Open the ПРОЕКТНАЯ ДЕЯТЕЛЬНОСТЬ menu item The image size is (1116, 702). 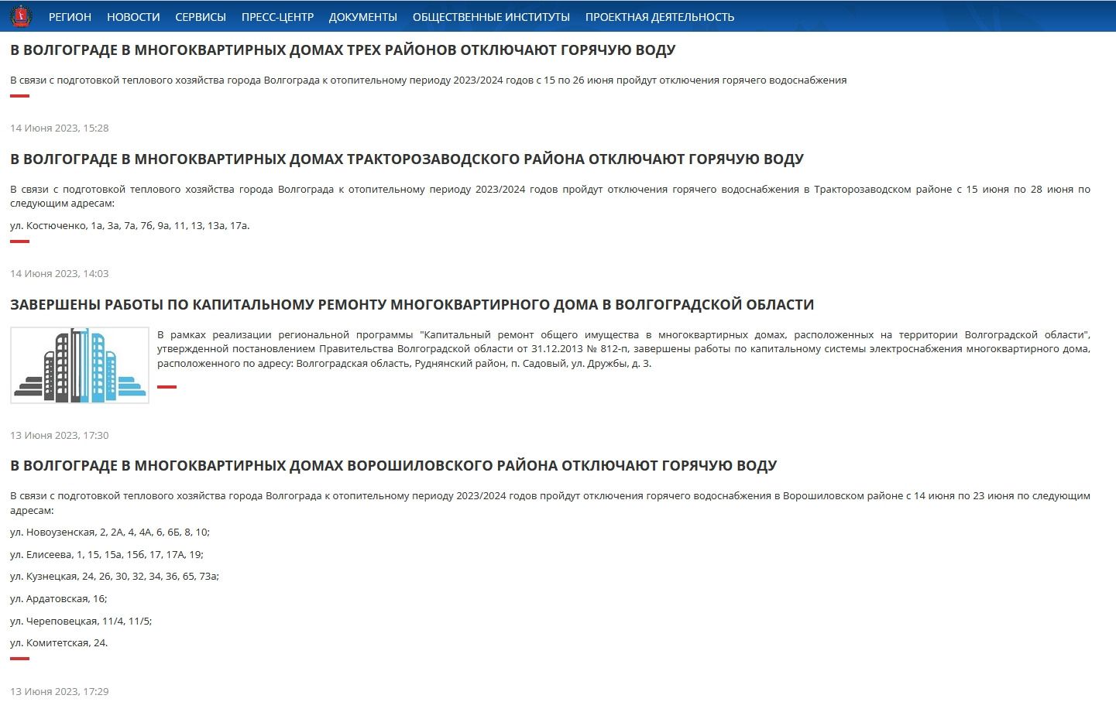coord(659,17)
